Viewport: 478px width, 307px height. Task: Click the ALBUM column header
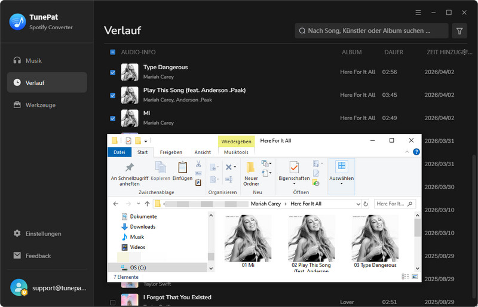point(351,52)
